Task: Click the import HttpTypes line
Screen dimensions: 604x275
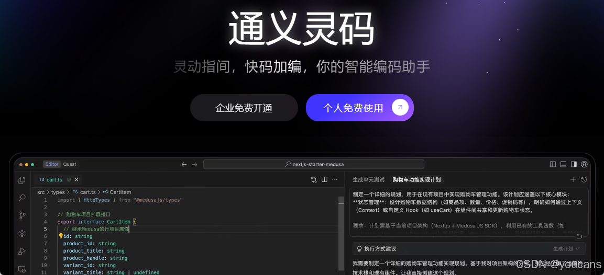Action: click(x=120, y=200)
